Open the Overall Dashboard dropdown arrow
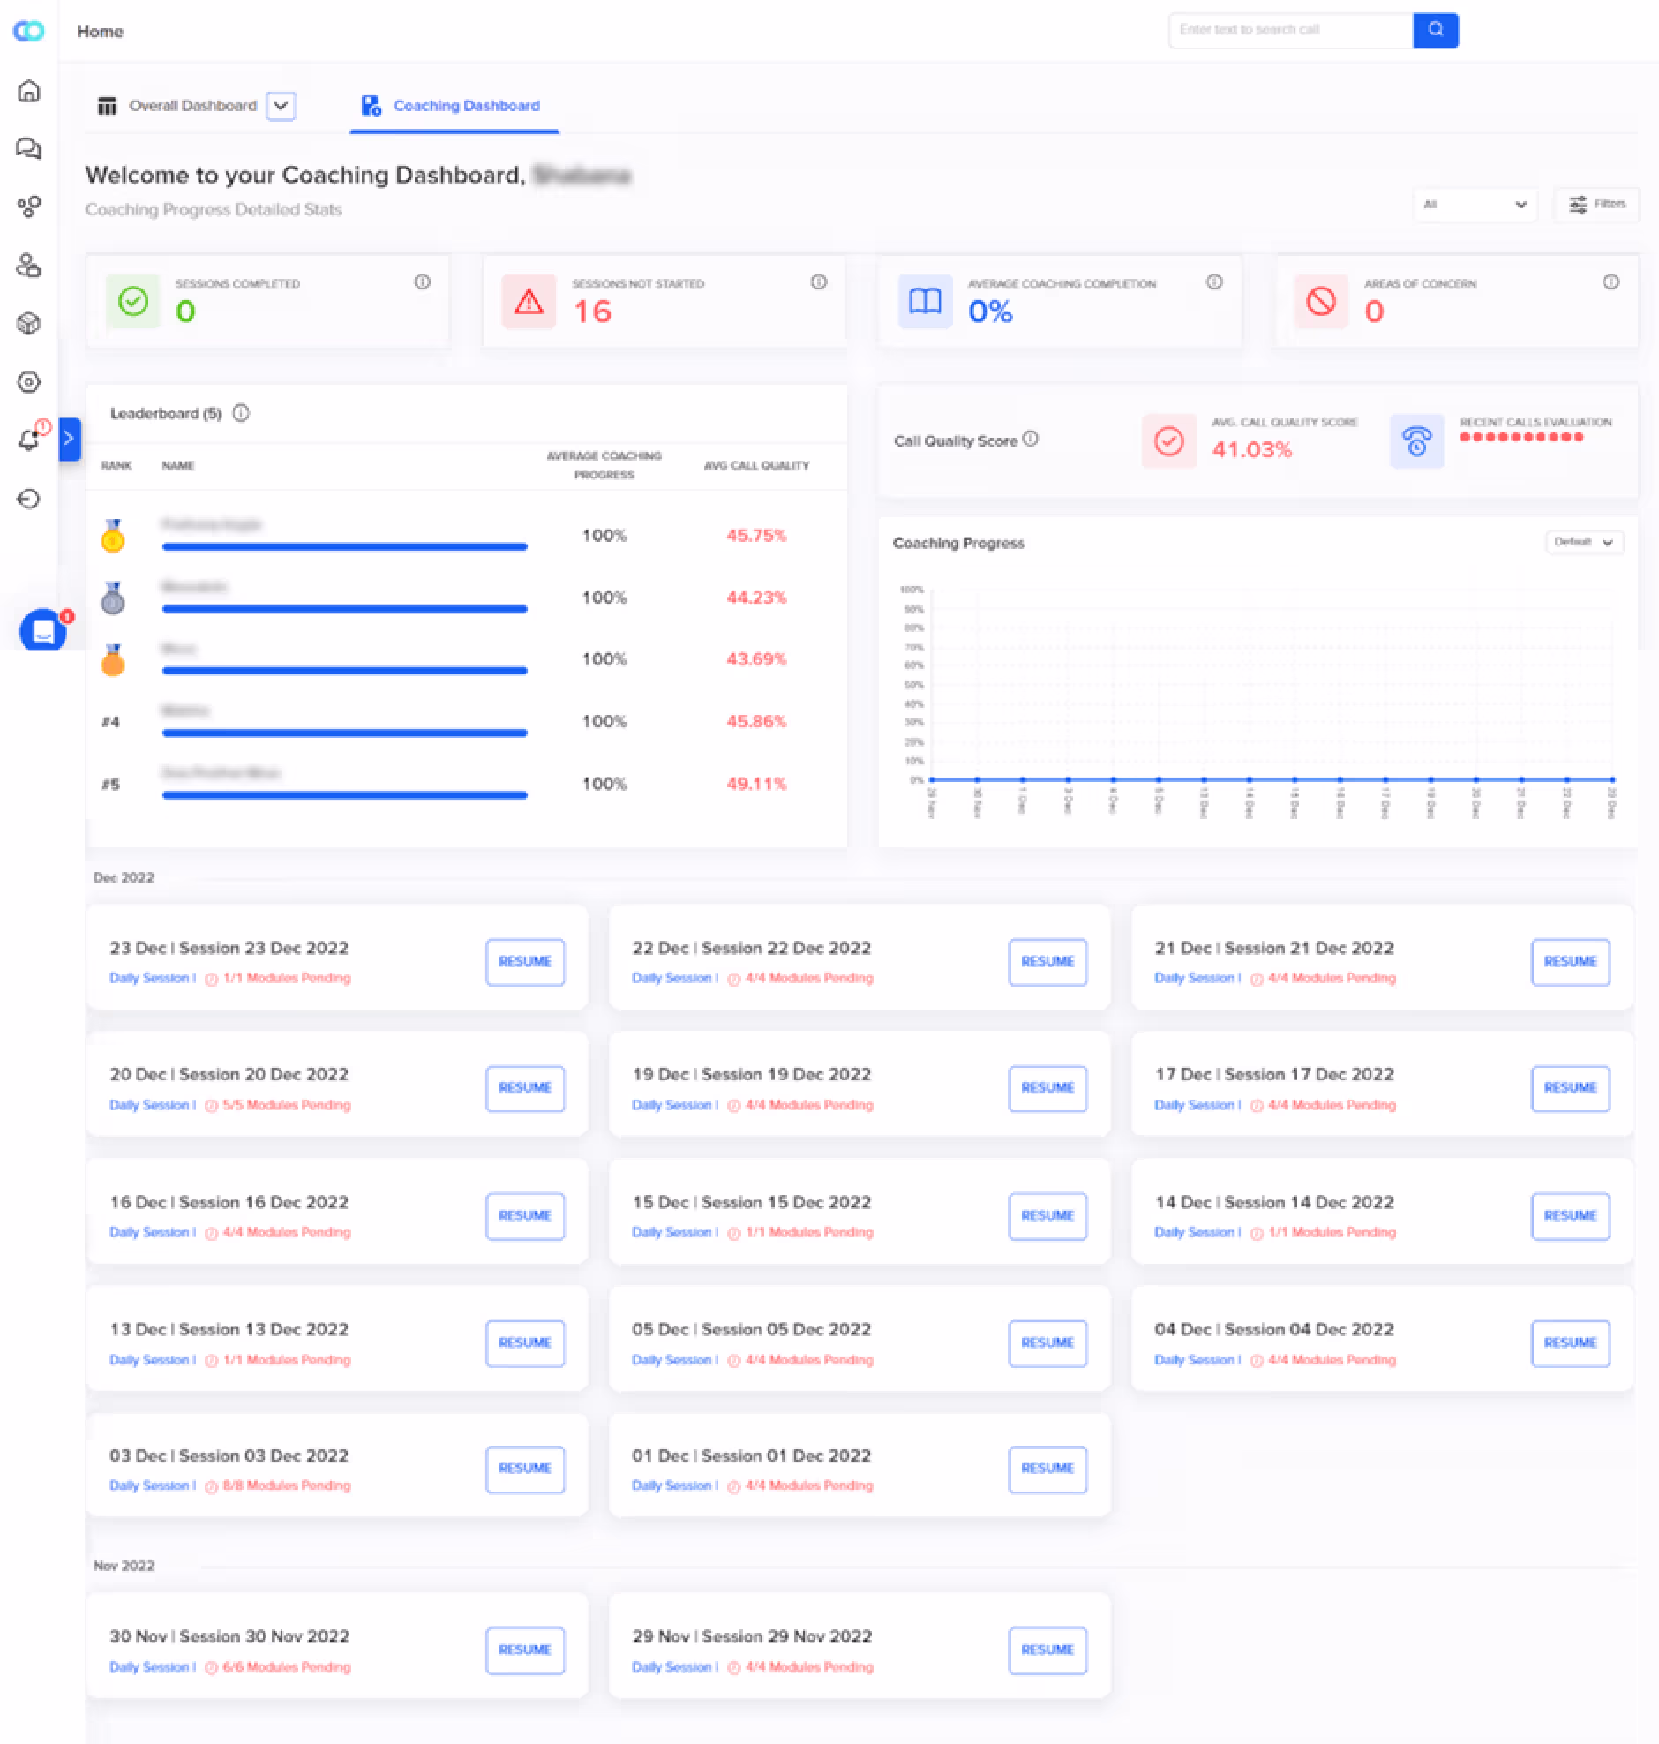 pyautogui.click(x=282, y=106)
